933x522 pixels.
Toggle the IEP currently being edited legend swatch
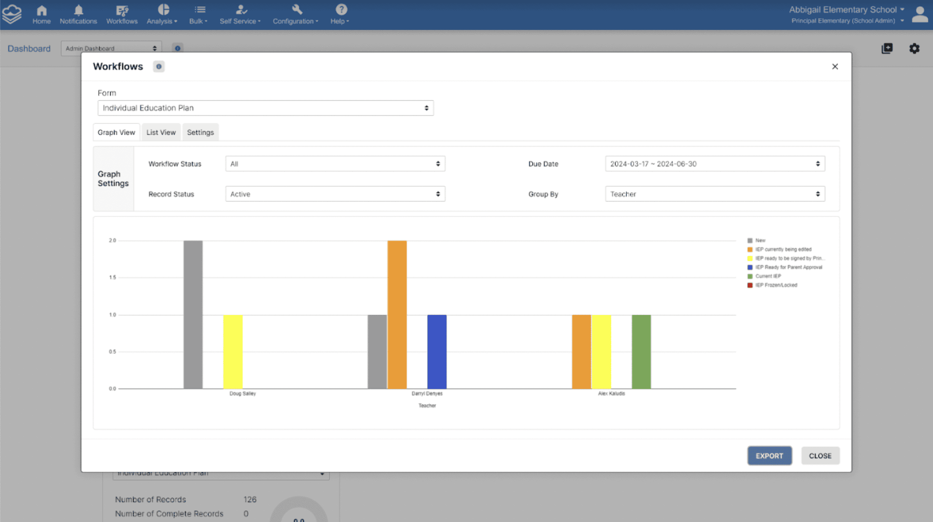(750, 250)
